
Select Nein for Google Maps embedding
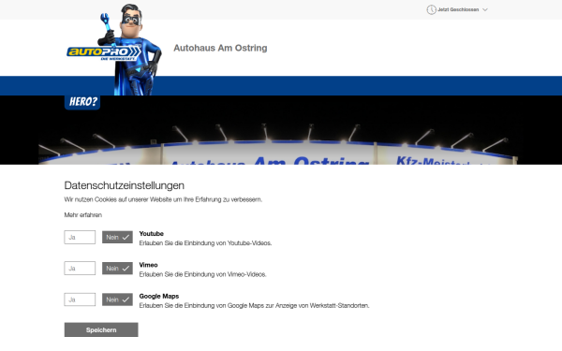117,300
